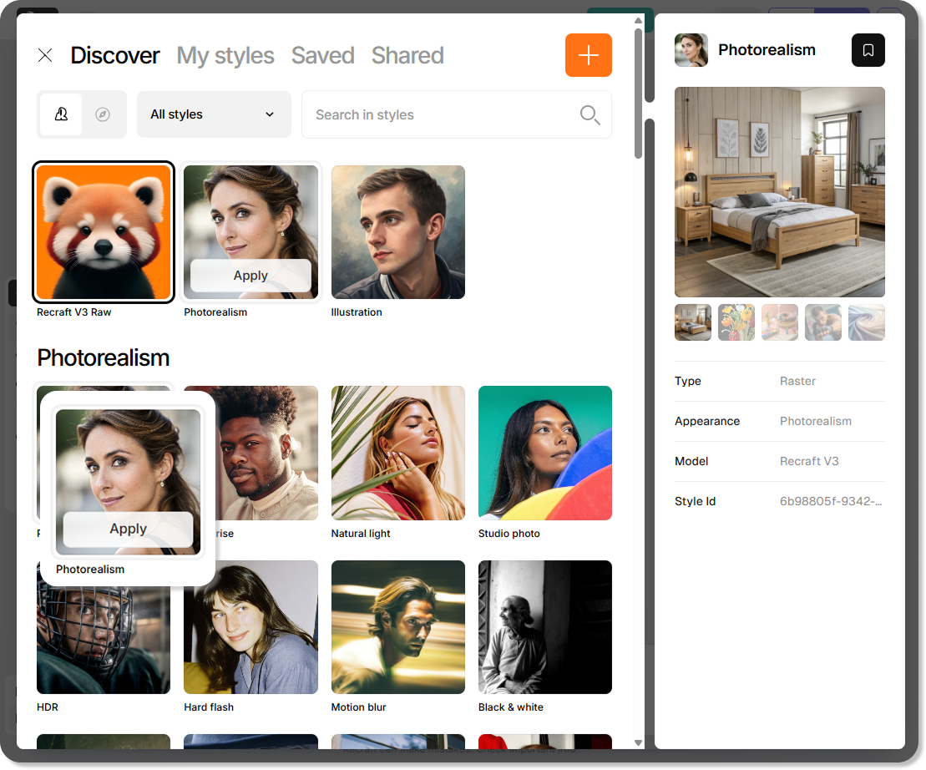Image resolution: width=926 pixels, height=770 pixels.
Task: Click the flowers preview thumbnail in side panel
Action: [x=736, y=322]
